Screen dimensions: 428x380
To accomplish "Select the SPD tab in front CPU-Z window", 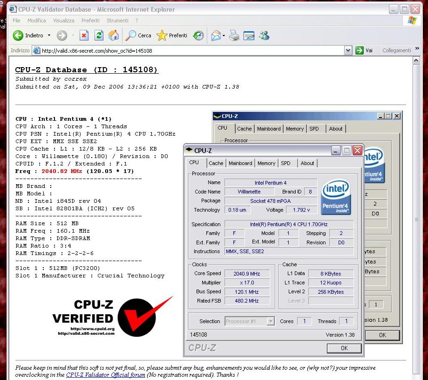I will [x=285, y=163].
